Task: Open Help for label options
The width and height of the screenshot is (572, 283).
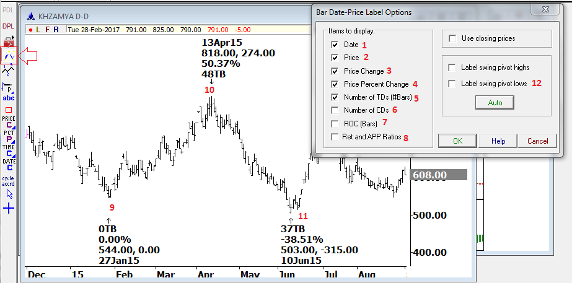Action: (x=498, y=141)
